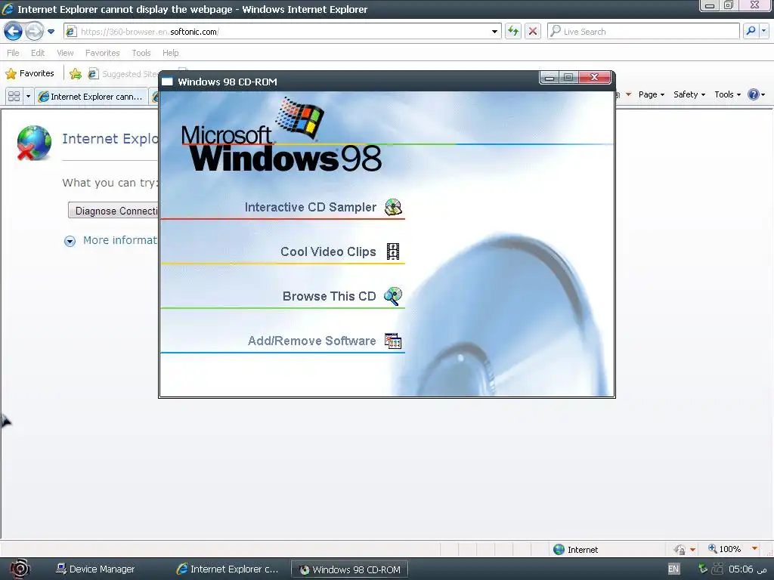Click the IE page icon in address bar
This screenshot has width=774, height=580.
click(x=72, y=31)
